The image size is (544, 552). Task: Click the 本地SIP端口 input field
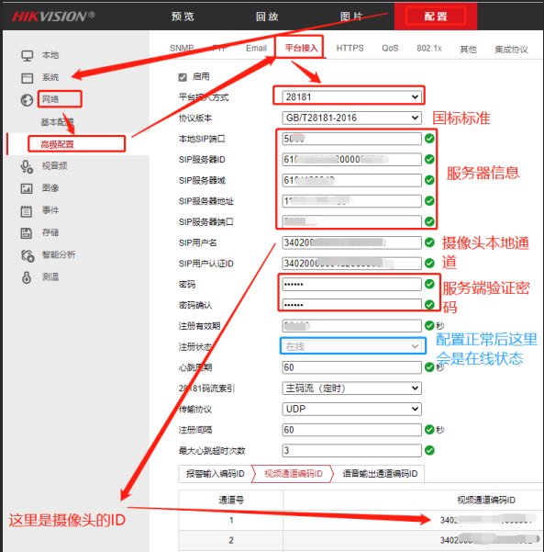point(351,139)
